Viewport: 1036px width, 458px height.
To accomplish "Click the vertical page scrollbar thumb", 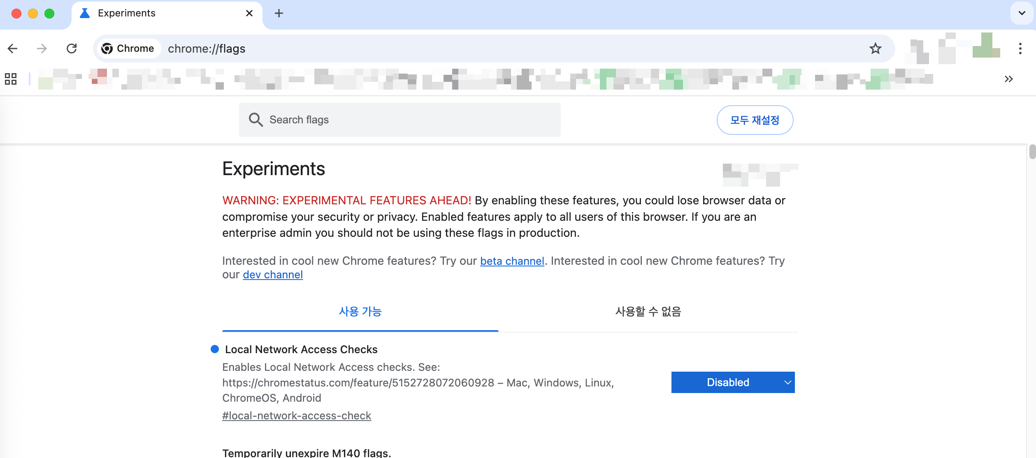I will (1032, 151).
